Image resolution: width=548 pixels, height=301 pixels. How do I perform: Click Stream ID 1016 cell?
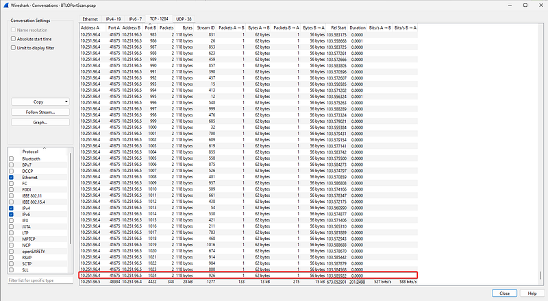[x=211, y=245]
